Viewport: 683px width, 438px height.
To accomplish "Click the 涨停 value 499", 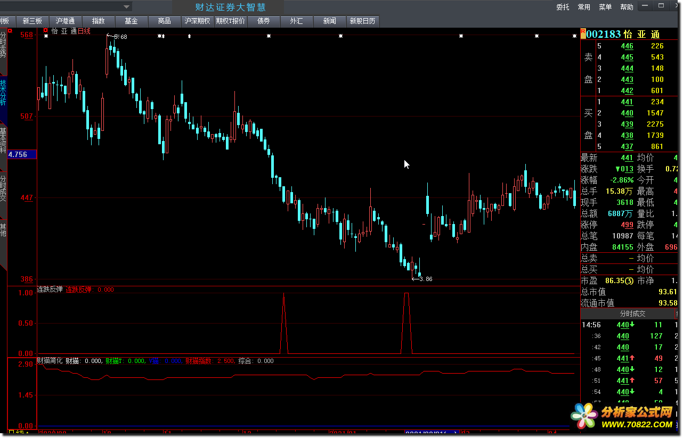I will tap(627, 225).
